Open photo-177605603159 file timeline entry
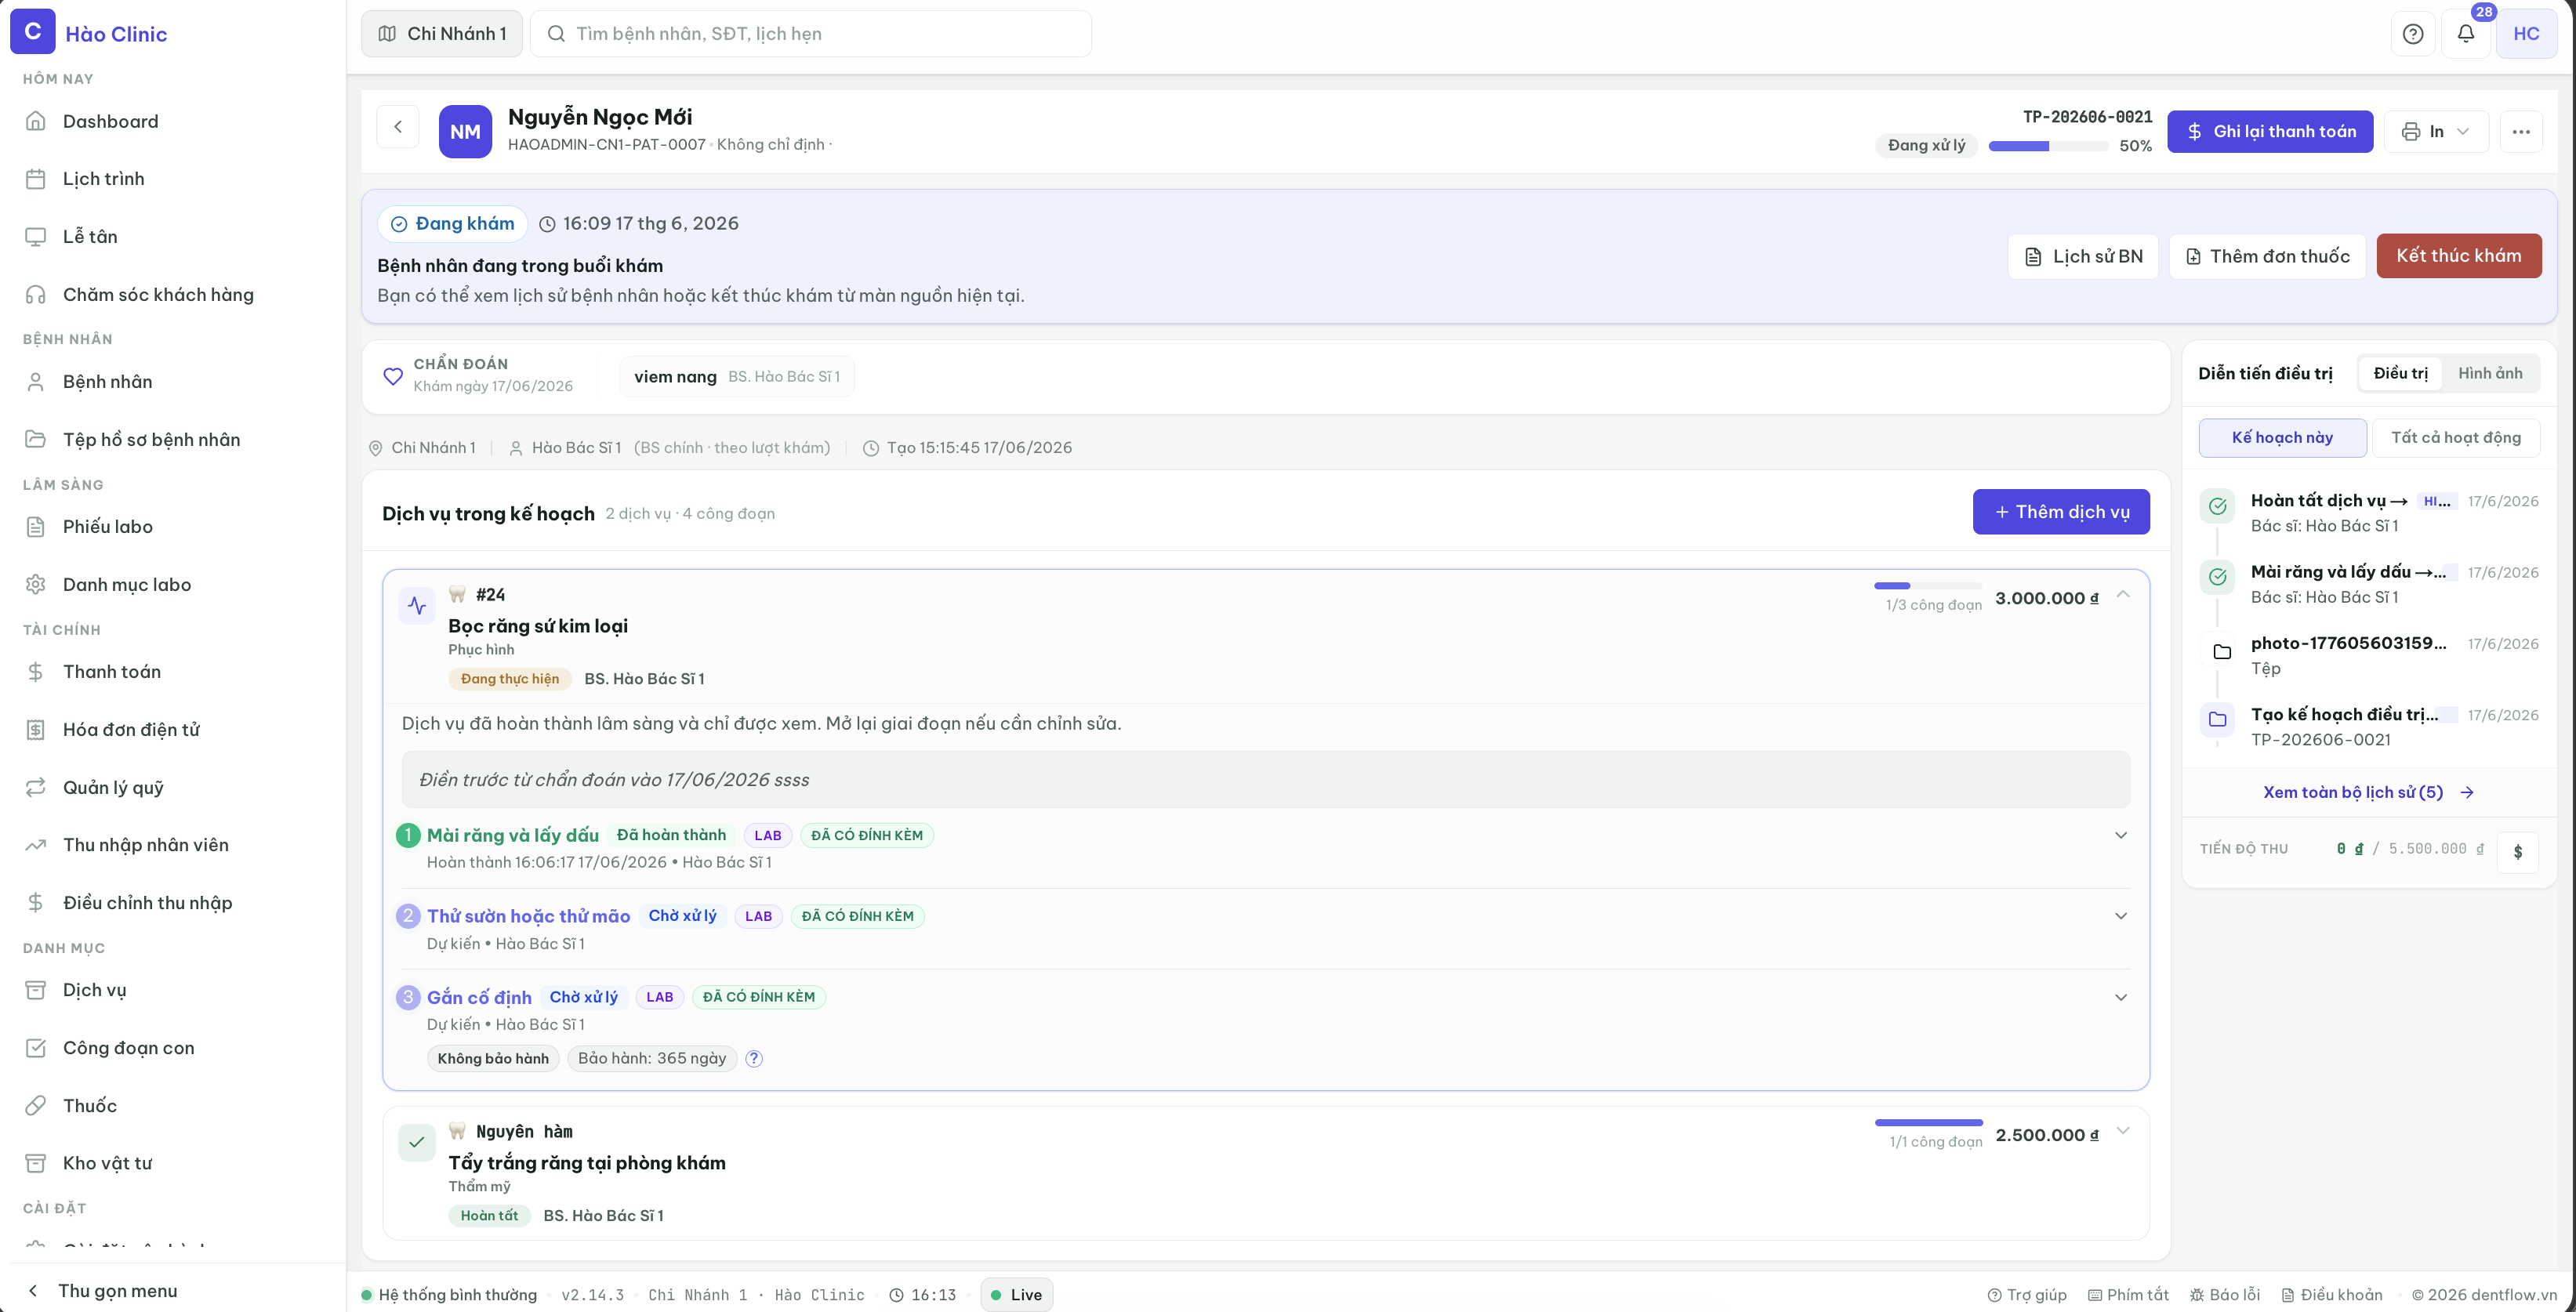The height and width of the screenshot is (1312, 2576). (x=2369, y=656)
